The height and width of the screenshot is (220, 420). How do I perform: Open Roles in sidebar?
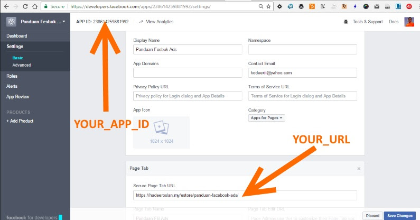pos(12,76)
